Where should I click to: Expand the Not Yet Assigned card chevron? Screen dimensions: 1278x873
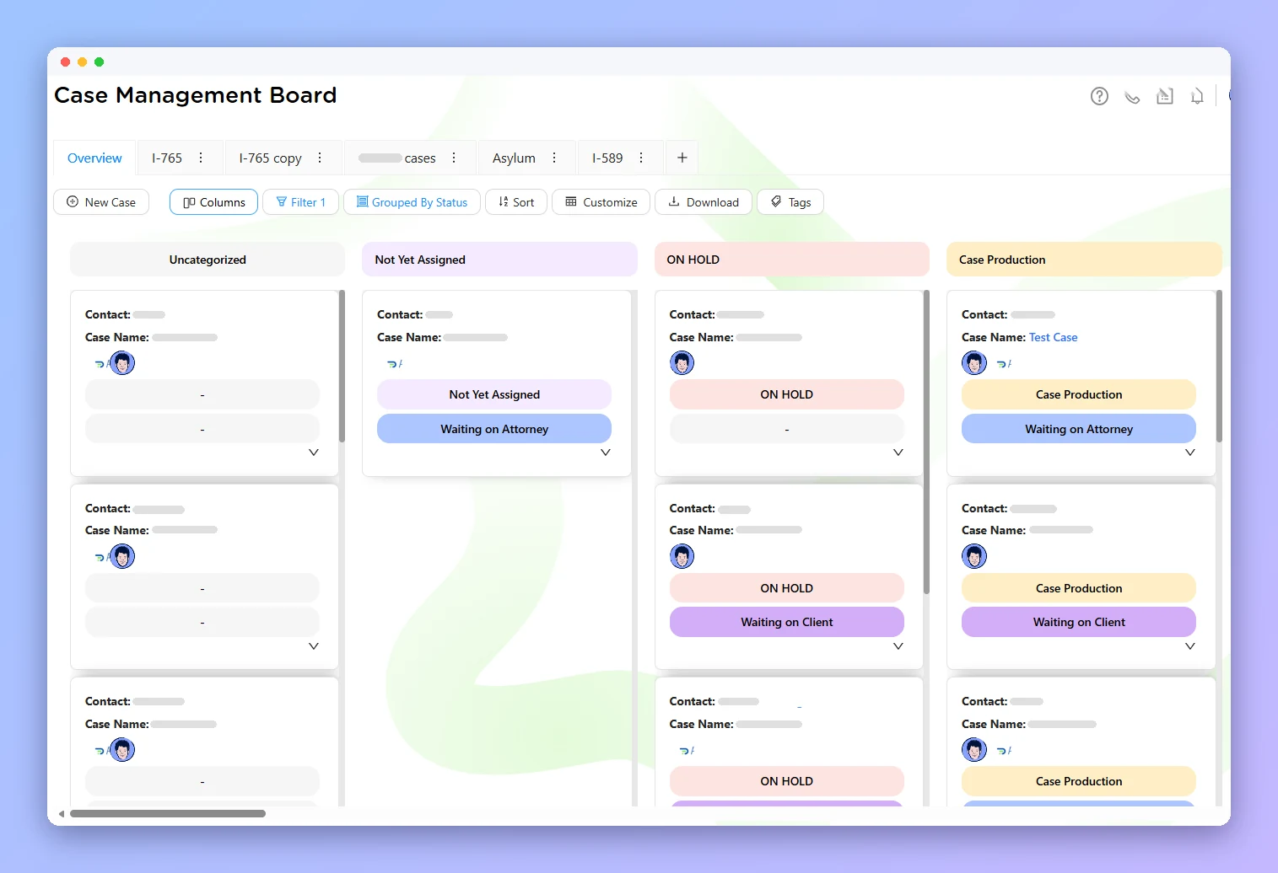(x=605, y=453)
